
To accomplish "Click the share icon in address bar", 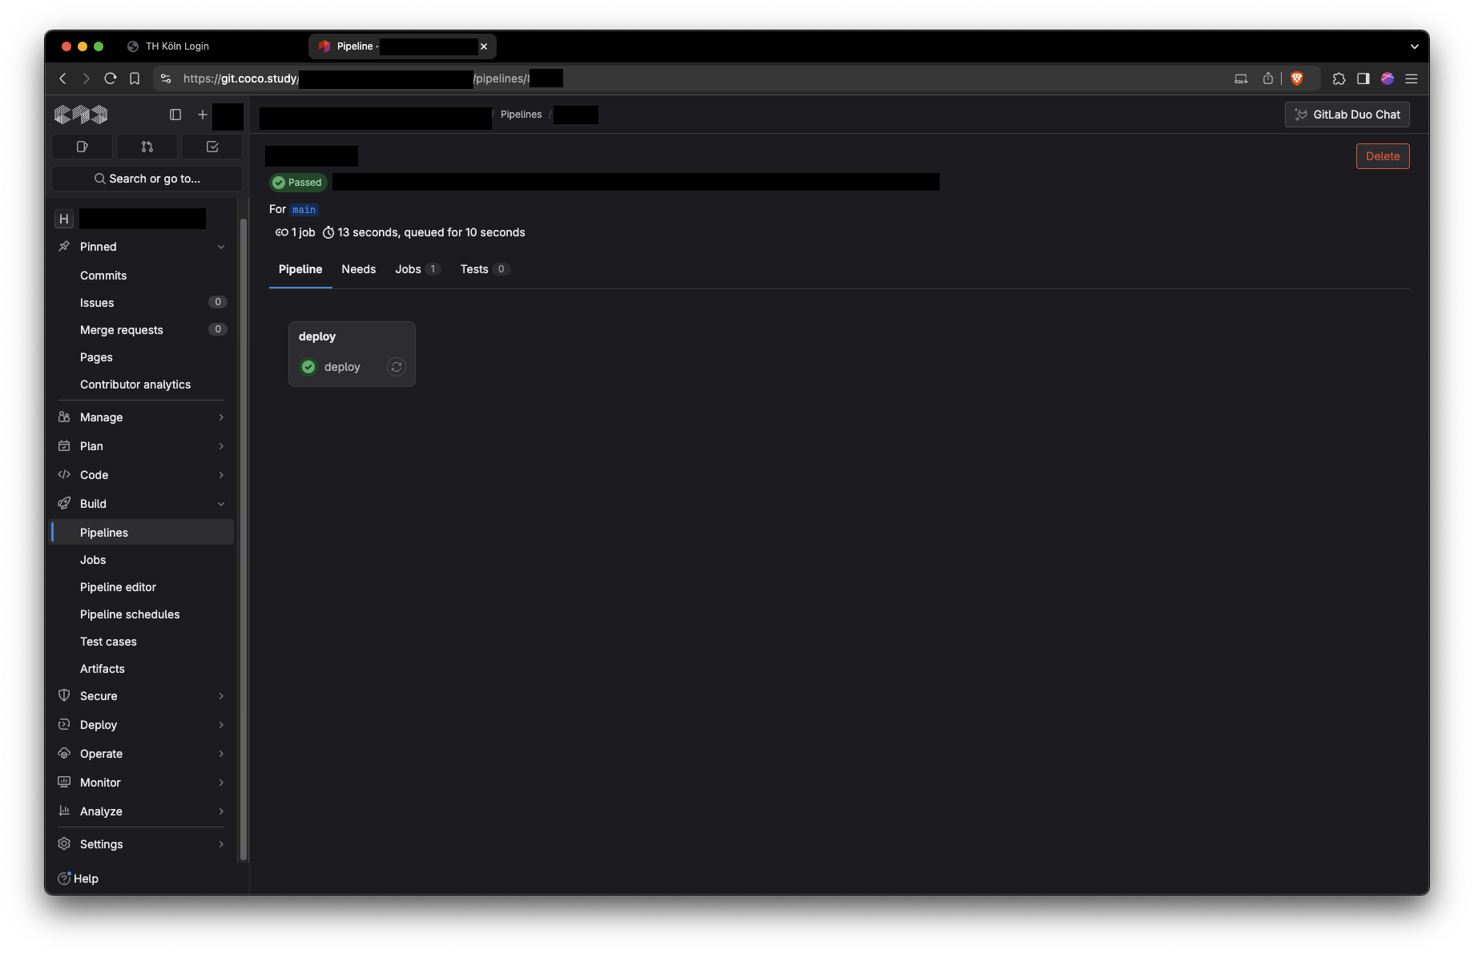I will pyautogui.click(x=1268, y=78).
